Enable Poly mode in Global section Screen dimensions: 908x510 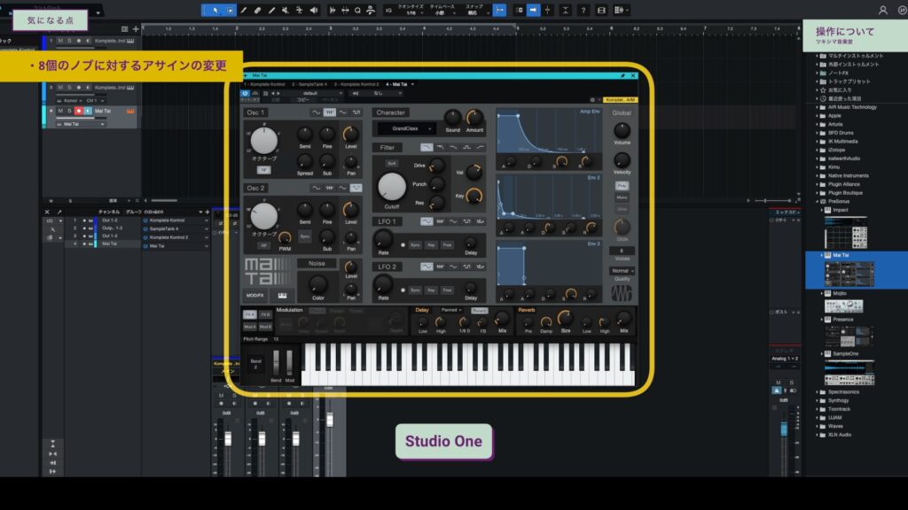tap(622, 186)
